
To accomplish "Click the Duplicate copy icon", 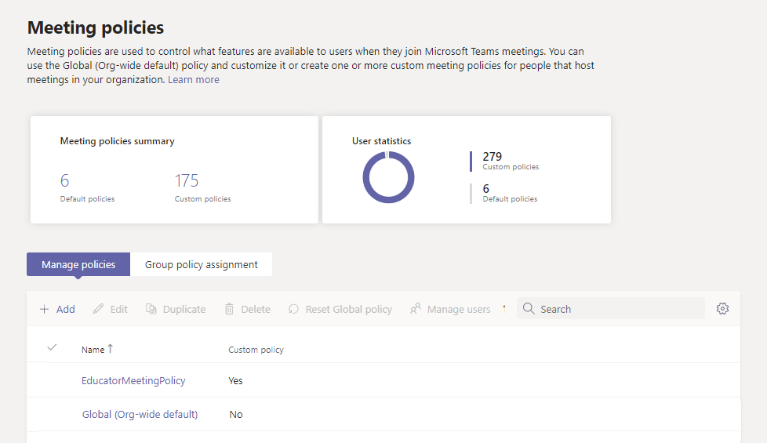I will point(151,310).
